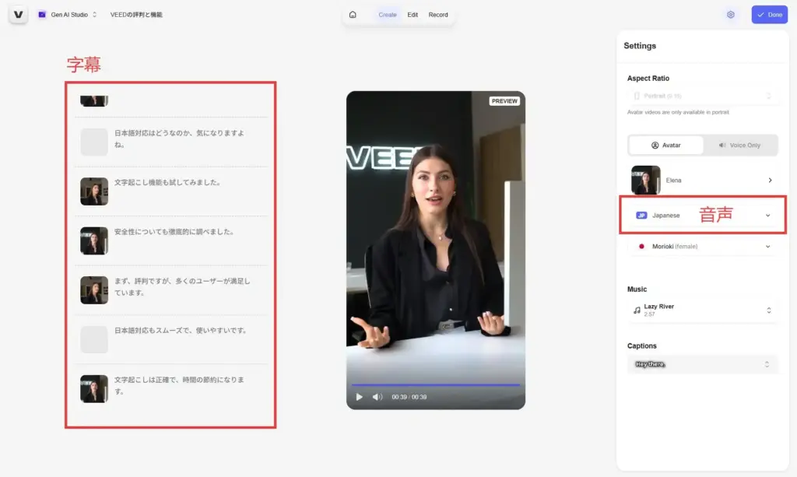Play the preview video

tap(360, 398)
